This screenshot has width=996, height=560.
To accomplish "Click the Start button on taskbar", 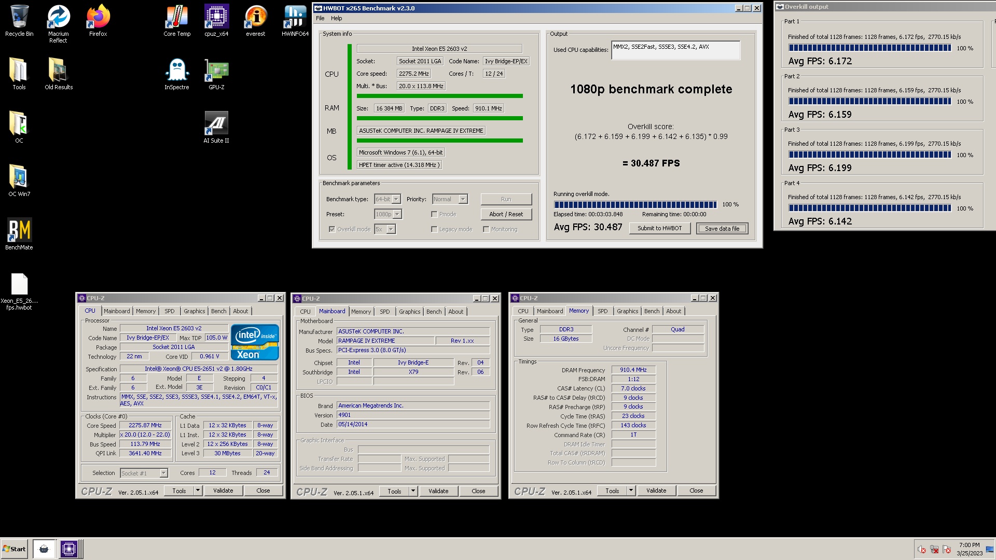I will click(x=14, y=549).
